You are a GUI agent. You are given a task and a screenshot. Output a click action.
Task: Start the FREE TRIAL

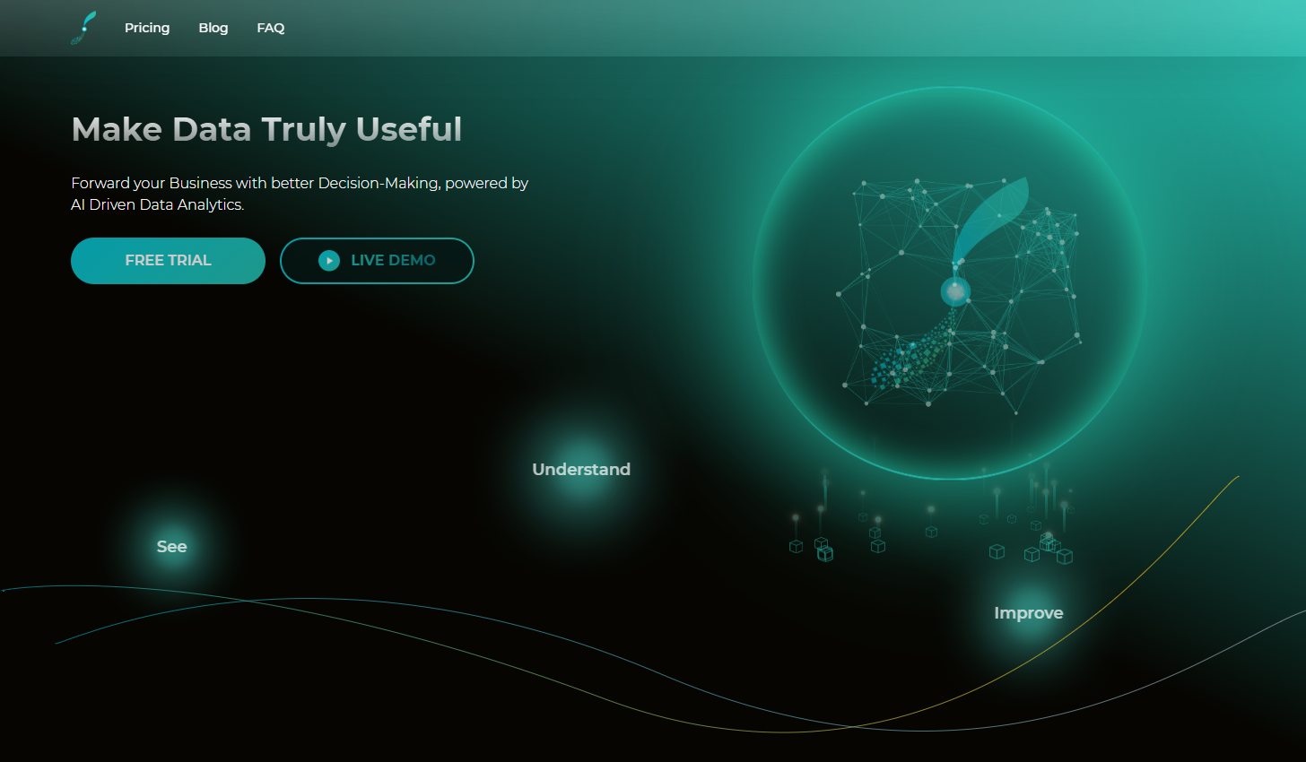(168, 261)
